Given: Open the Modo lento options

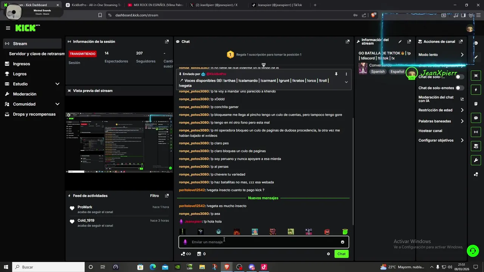Looking at the screenshot, I should pos(441,55).
